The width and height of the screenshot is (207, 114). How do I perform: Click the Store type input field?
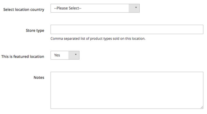point(127,29)
